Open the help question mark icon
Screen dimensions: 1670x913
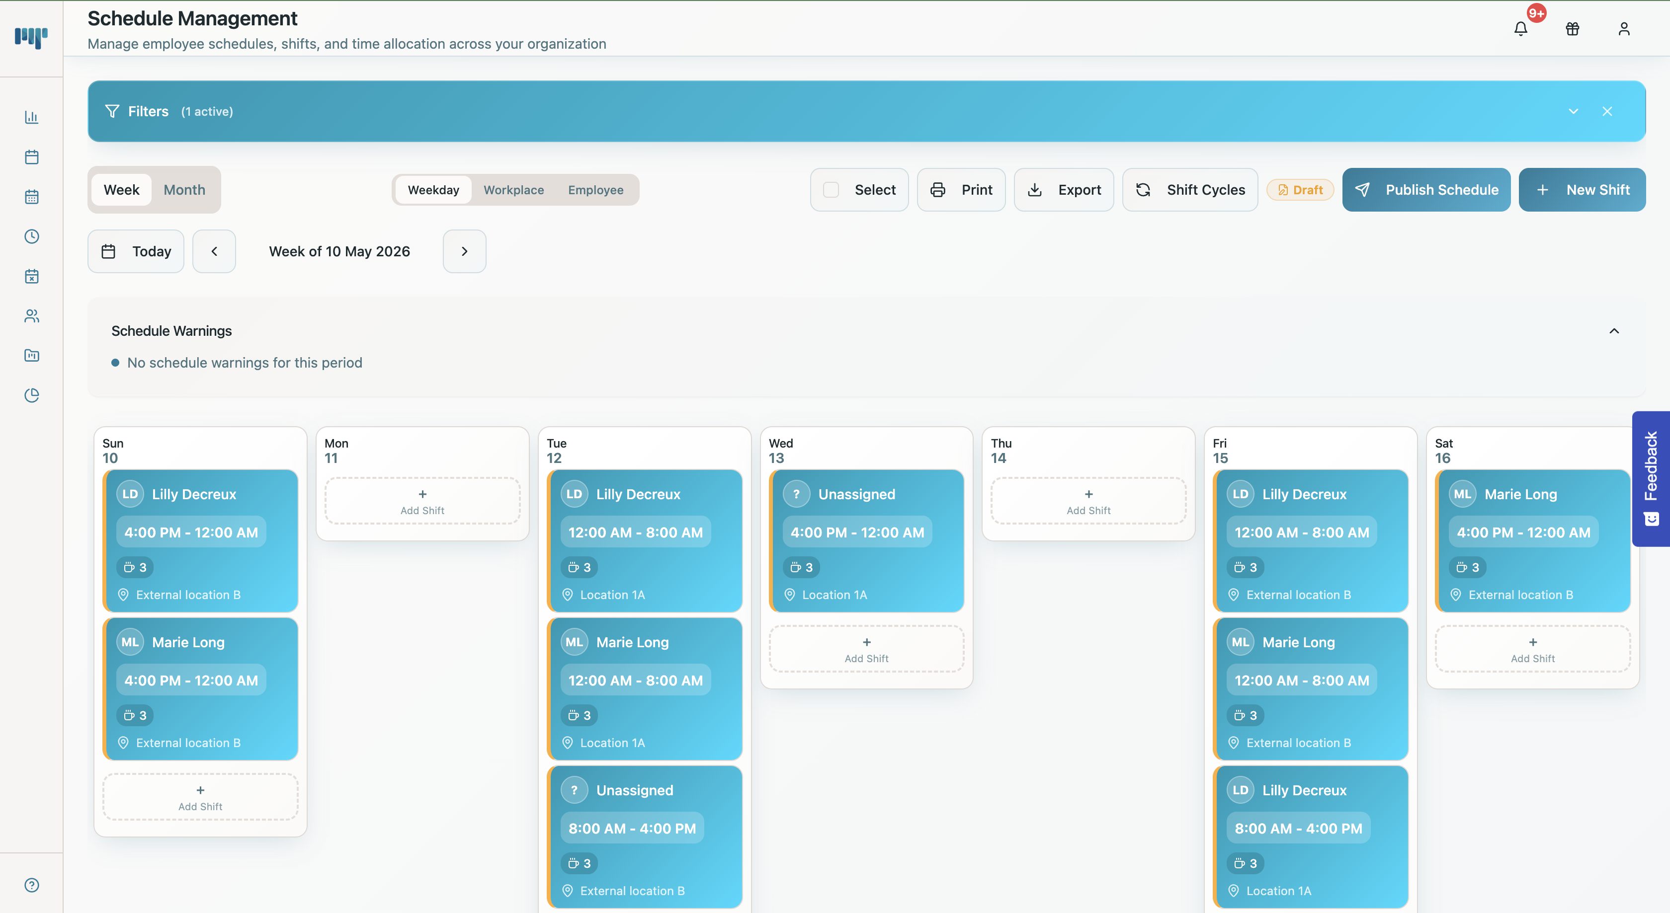point(31,885)
